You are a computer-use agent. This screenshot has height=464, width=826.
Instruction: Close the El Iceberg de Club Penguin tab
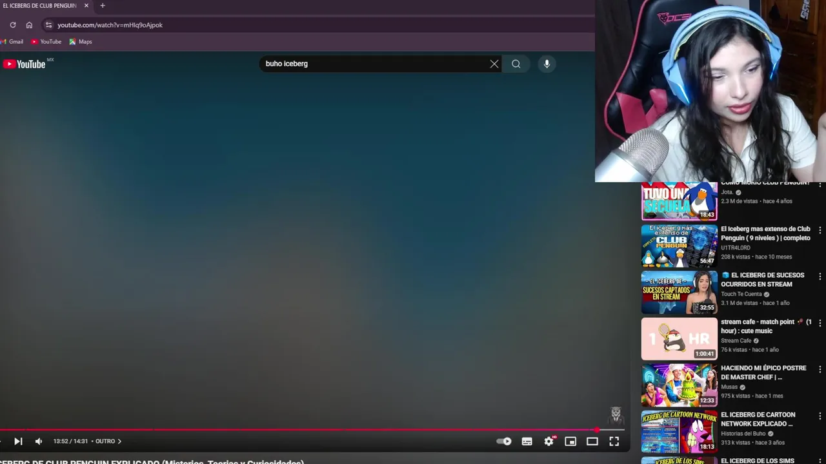pos(86,6)
